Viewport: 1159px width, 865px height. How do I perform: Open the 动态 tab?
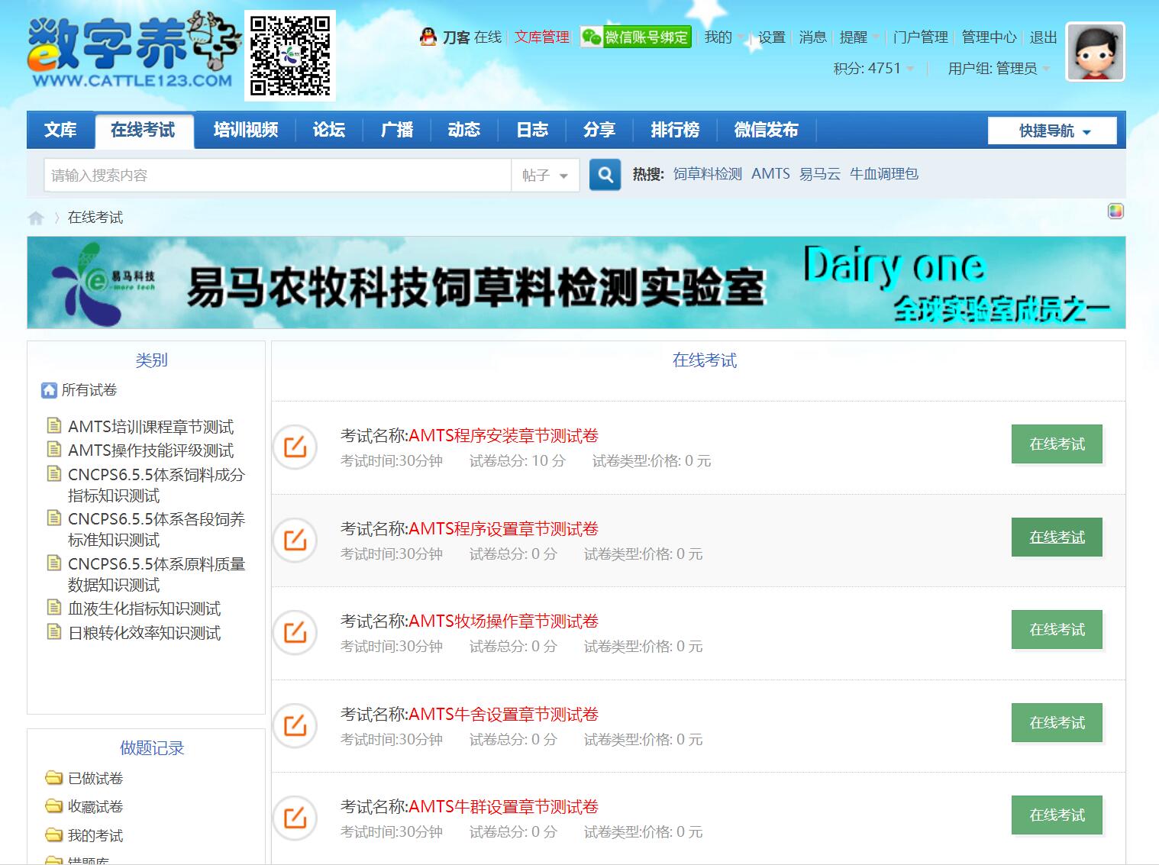(x=464, y=130)
